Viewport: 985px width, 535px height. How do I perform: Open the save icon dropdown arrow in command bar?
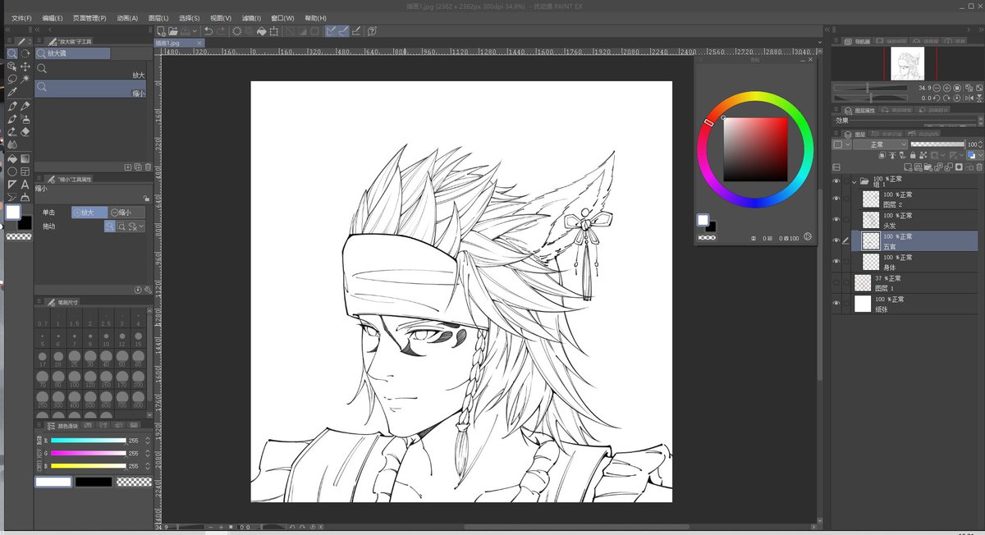coord(194,31)
